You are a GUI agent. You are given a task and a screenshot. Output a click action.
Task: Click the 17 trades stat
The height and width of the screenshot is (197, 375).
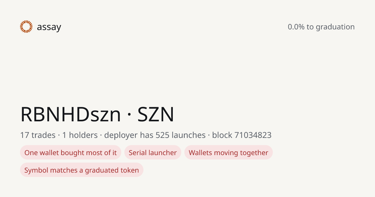37,135
